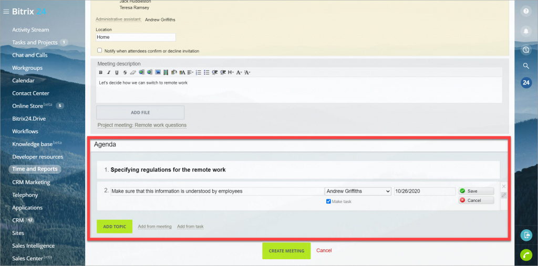This screenshot has height=266, width=538.
Task: Click the 10/26/2020 deadline date field
Action: pos(425,191)
